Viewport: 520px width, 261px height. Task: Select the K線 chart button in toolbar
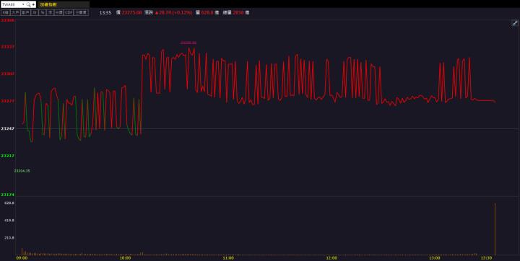point(6,12)
